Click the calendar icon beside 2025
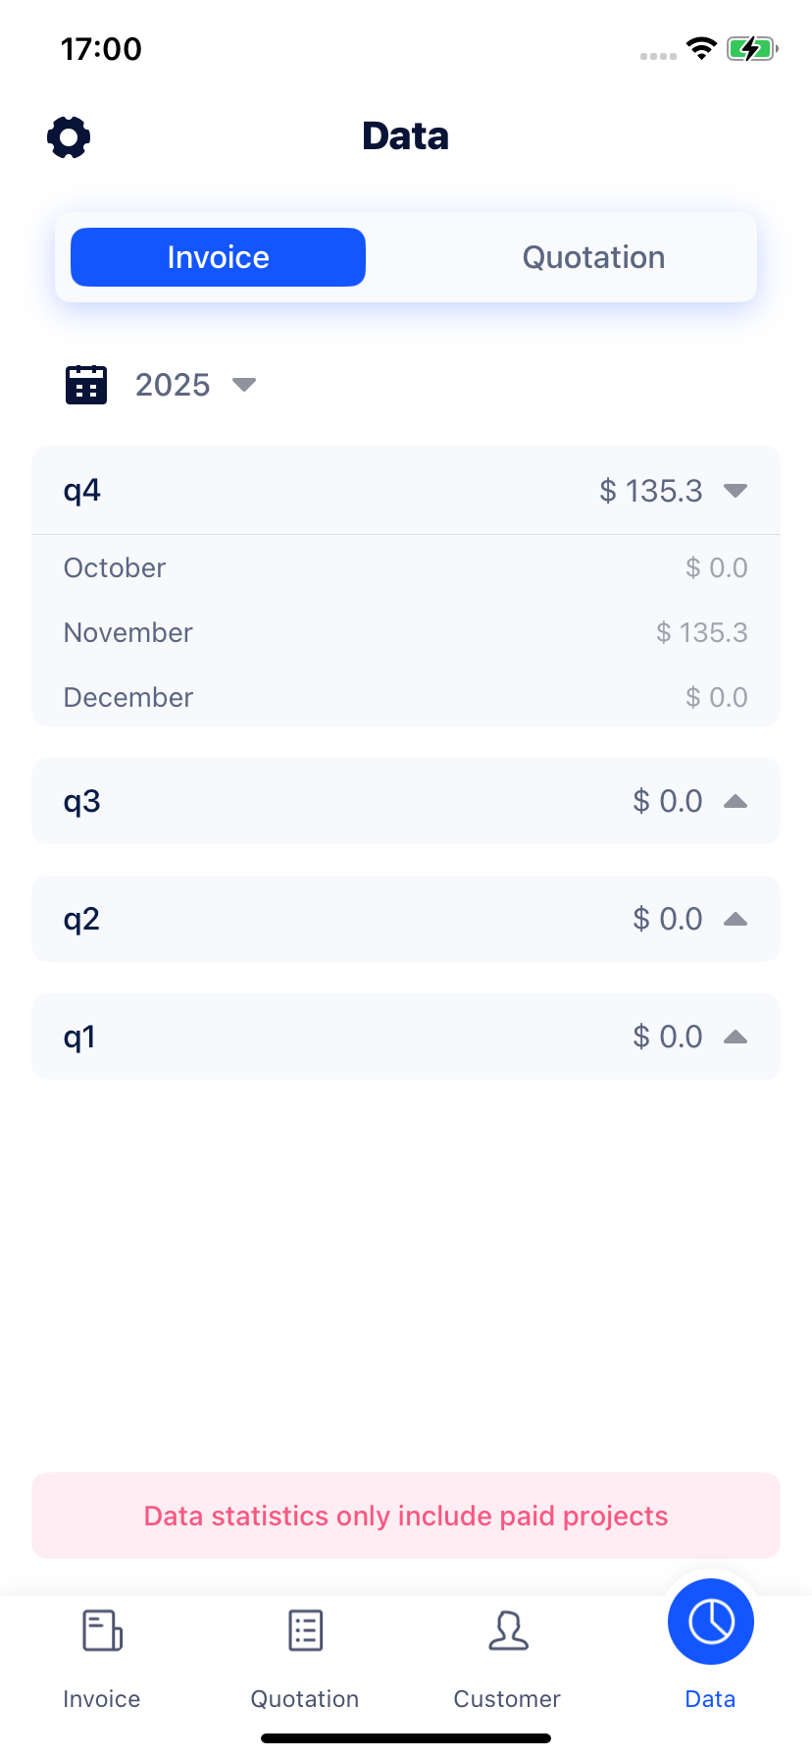This screenshot has height=1759, width=812. tap(86, 385)
